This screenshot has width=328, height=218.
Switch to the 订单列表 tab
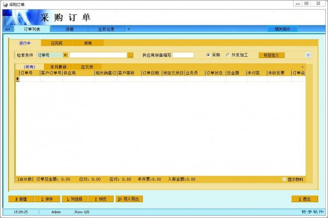pyautogui.click(x=32, y=29)
